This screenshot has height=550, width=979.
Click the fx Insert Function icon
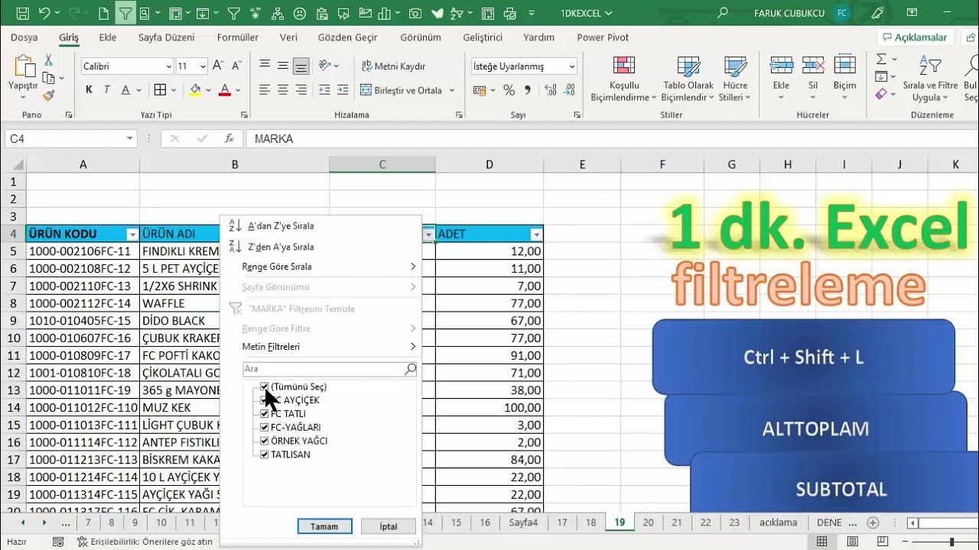[229, 138]
